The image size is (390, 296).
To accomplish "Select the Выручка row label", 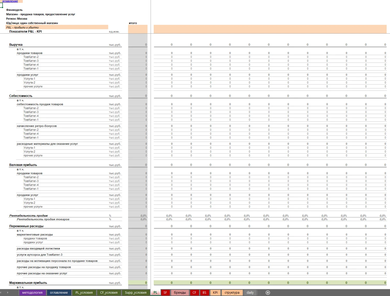I will pos(16,45).
